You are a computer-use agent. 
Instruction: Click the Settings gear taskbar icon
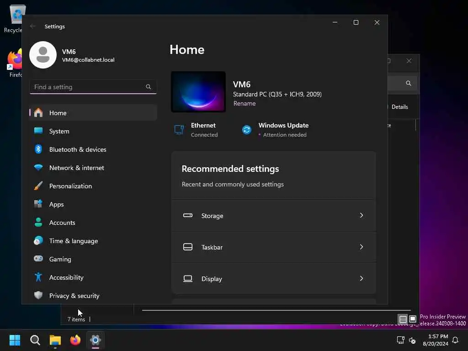pos(95,340)
